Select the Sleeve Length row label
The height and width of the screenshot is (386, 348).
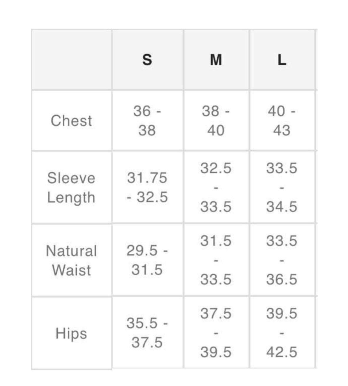(x=71, y=187)
